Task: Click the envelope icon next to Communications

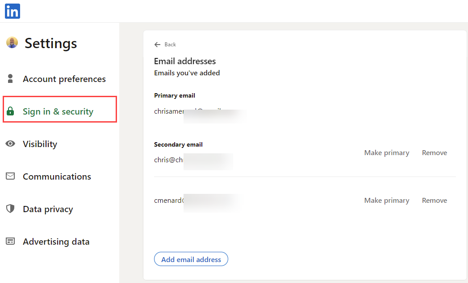Action: click(10, 176)
